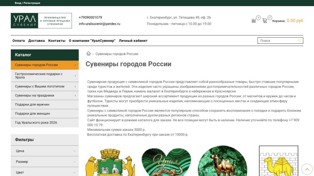The height and width of the screenshot is (176, 314).
Task: Open Вход / Регистрация link
Action: [27, 3]
